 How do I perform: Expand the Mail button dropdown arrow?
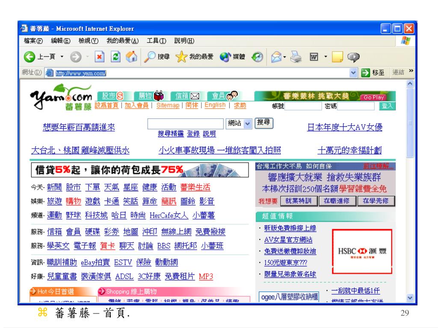click(284, 57)
